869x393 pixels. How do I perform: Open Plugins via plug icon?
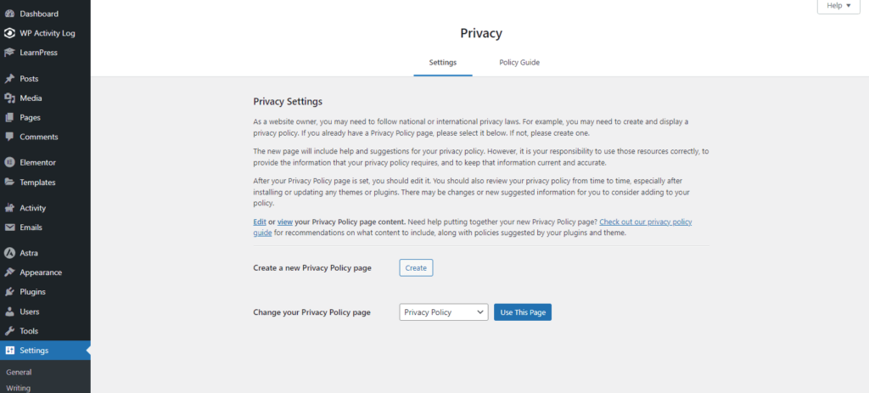pos(9,292)
